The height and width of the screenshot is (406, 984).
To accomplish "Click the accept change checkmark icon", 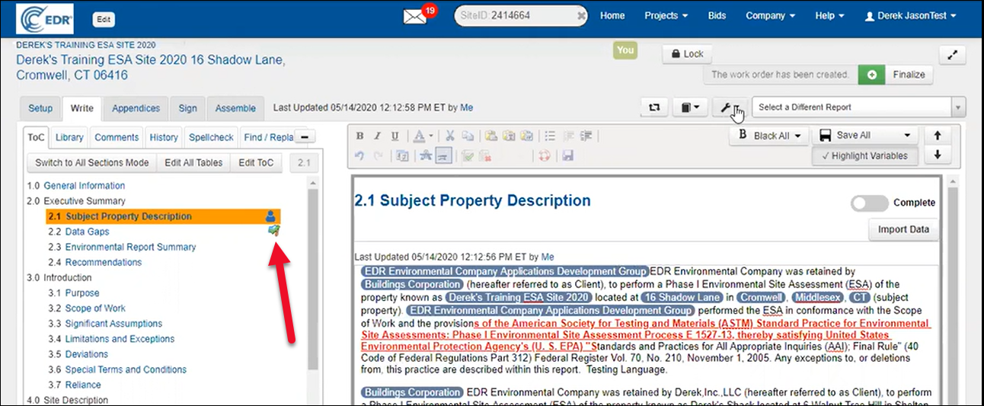I will 468,155.
